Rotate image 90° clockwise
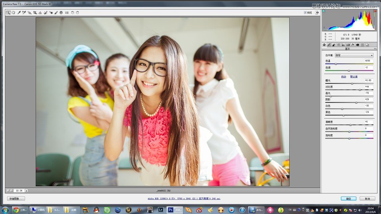 (77, 13)
